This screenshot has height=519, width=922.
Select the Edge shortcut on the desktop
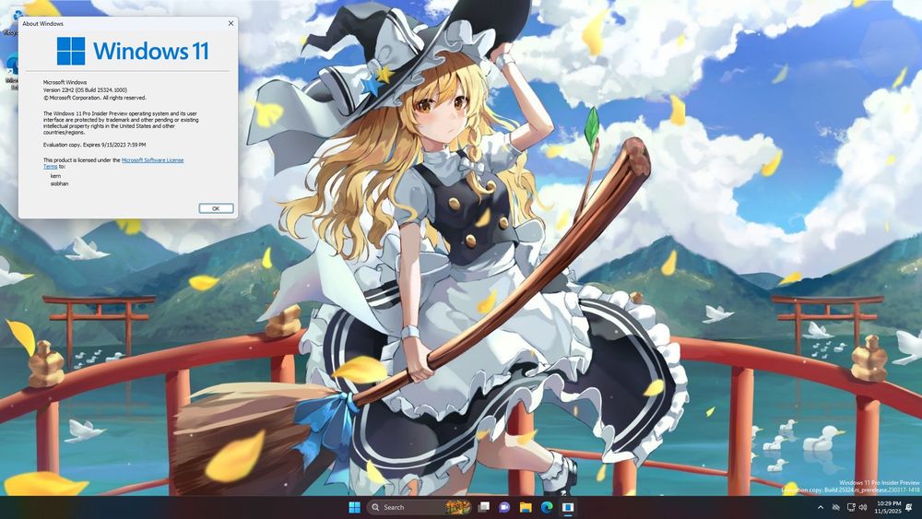(12, 72)
